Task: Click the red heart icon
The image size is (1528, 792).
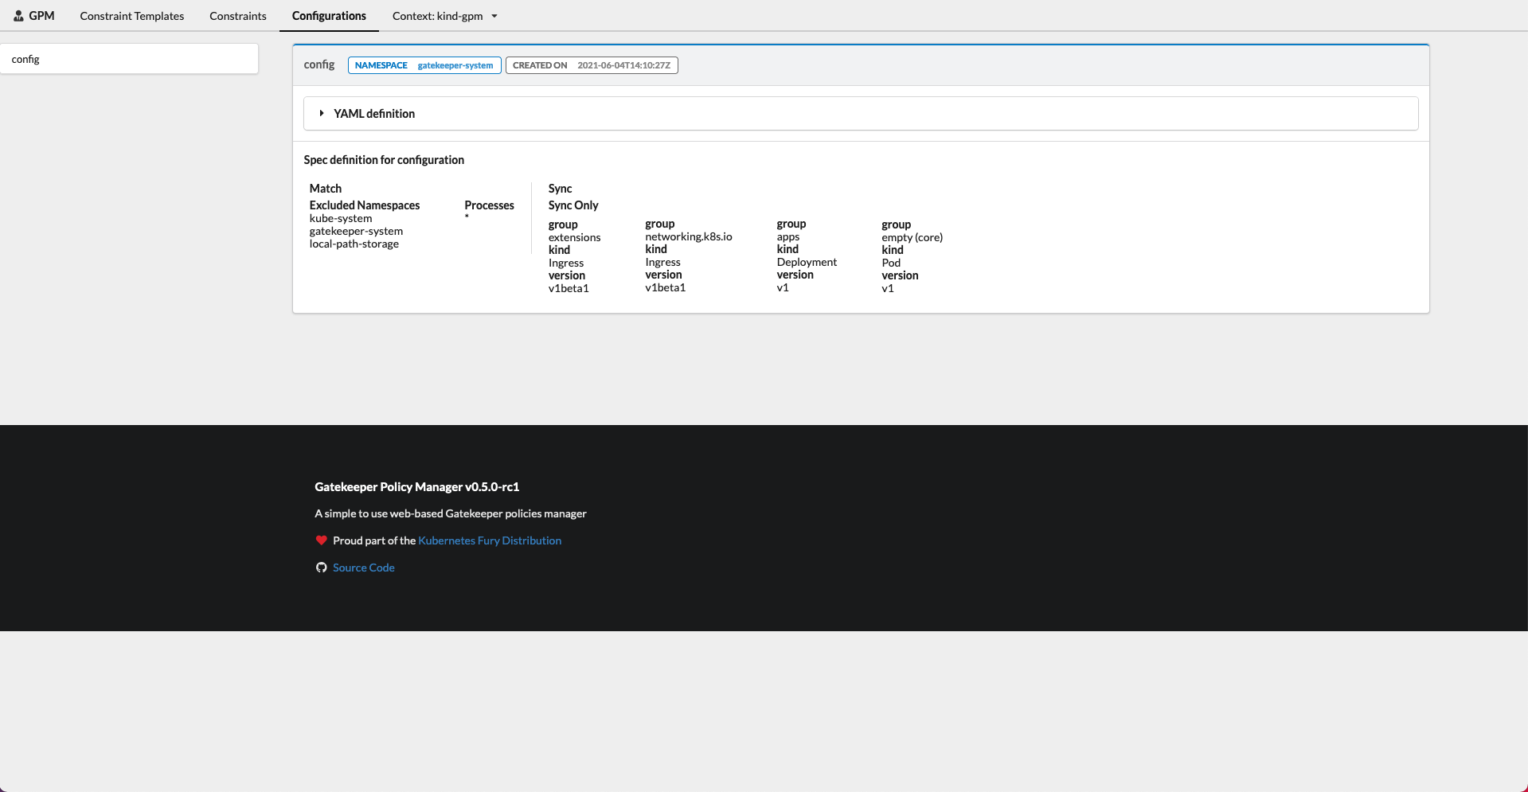Action: 322,540
